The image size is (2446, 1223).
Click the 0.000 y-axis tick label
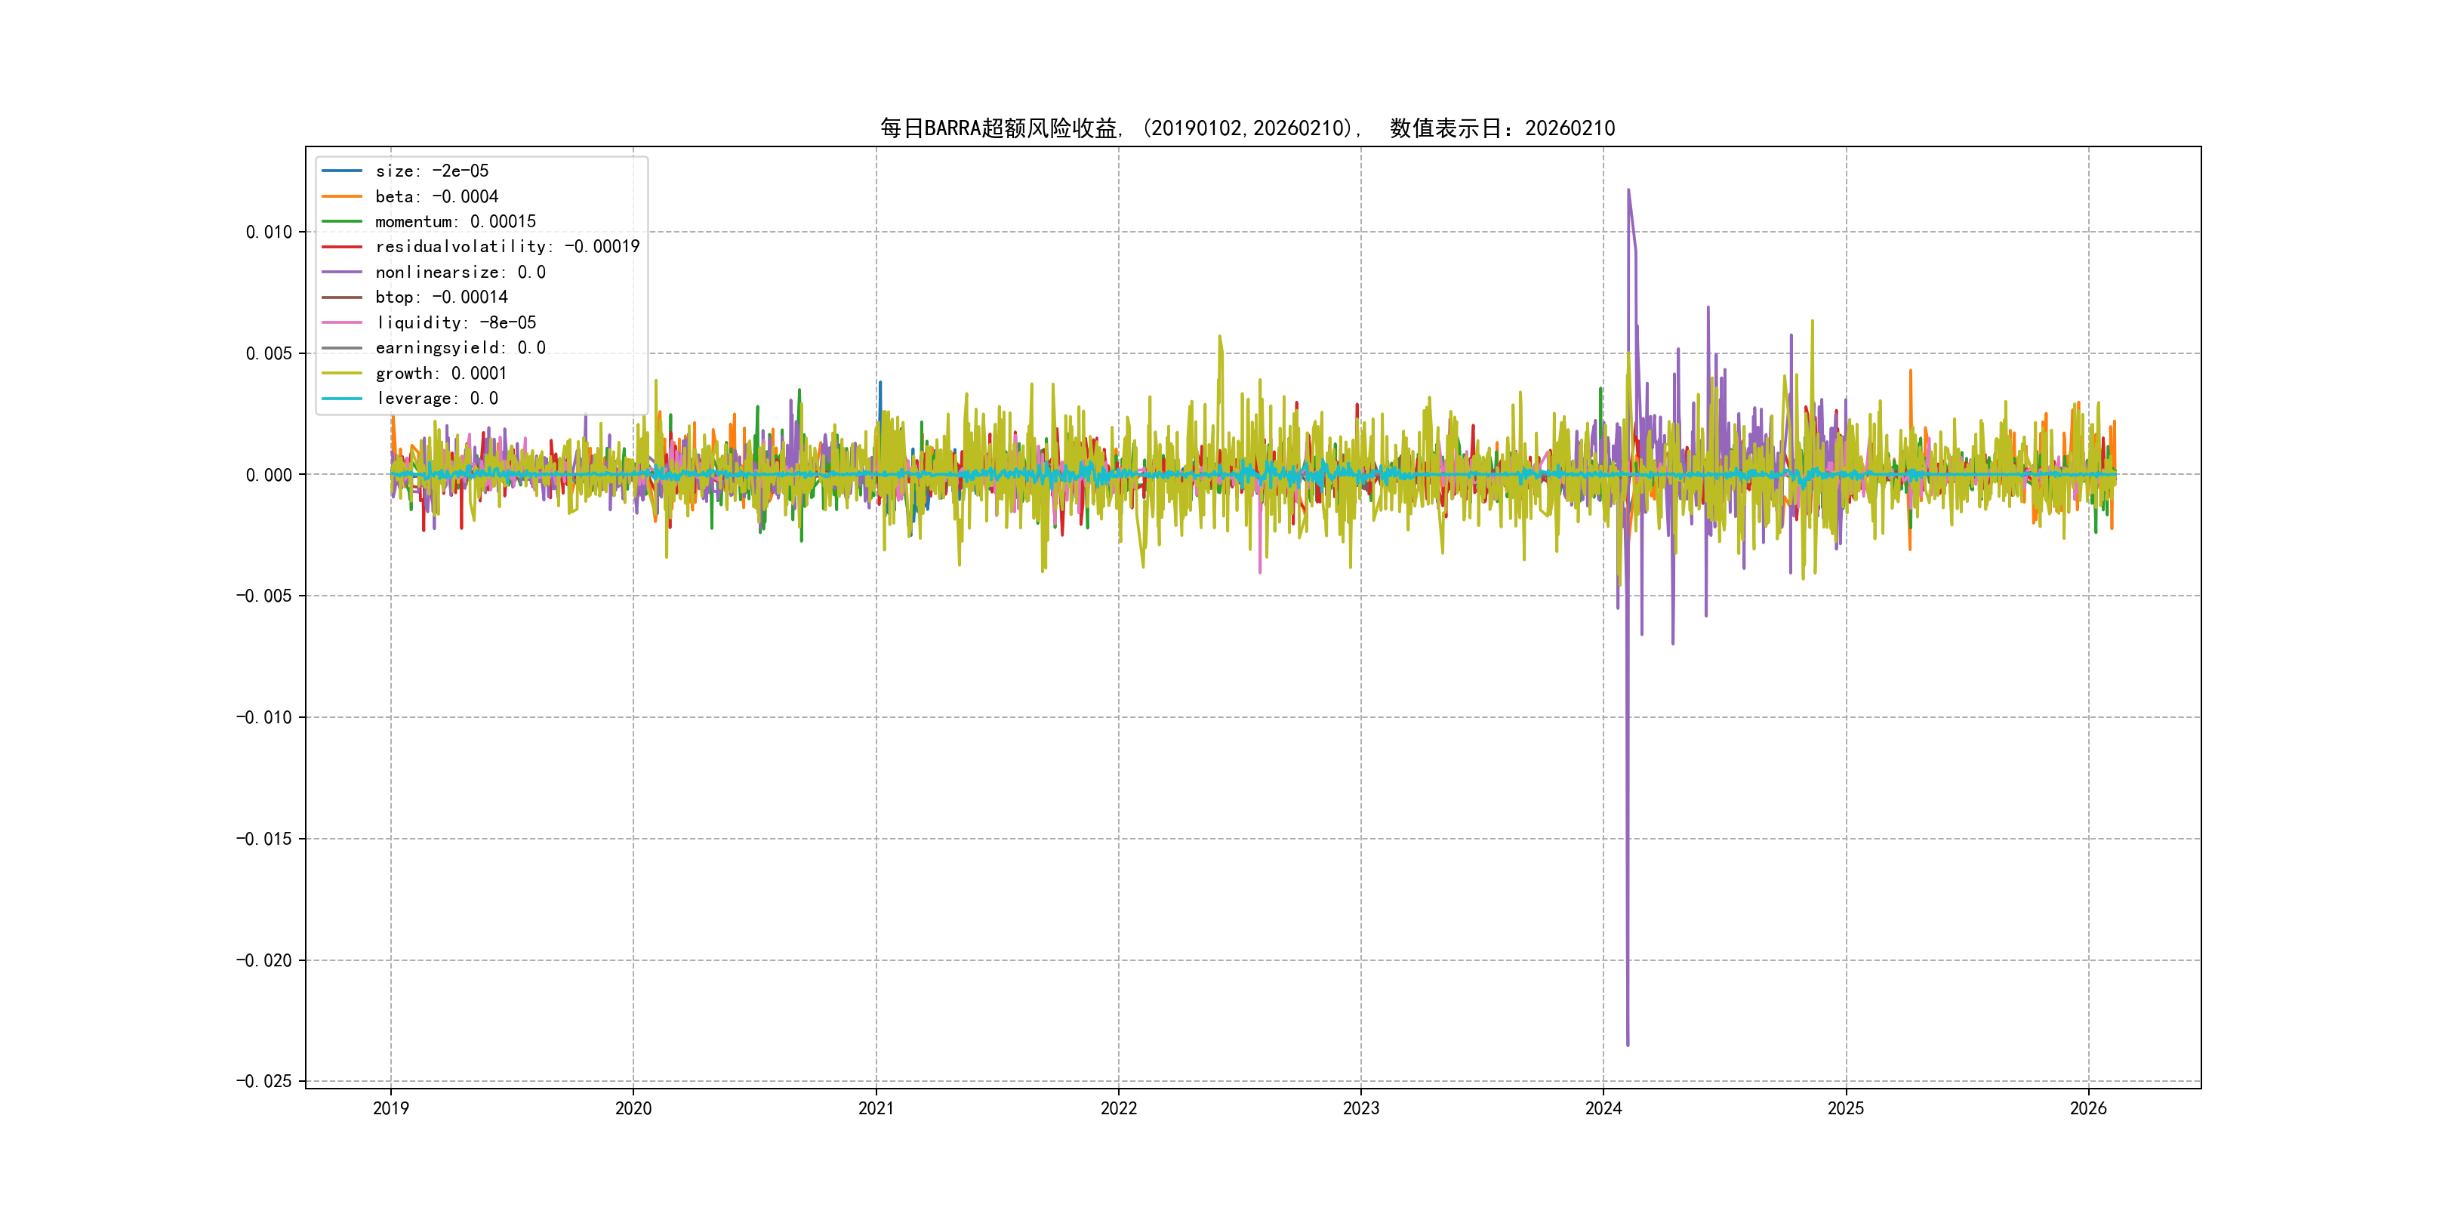click(269, 475)
